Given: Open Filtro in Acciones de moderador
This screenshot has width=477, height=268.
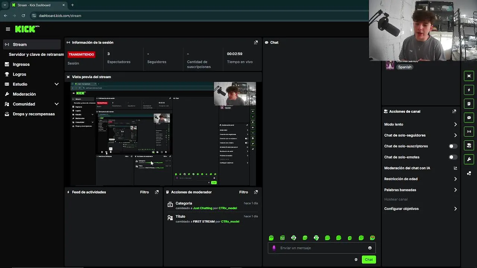Looking at the screenshot, I should [x=243, y=192].
